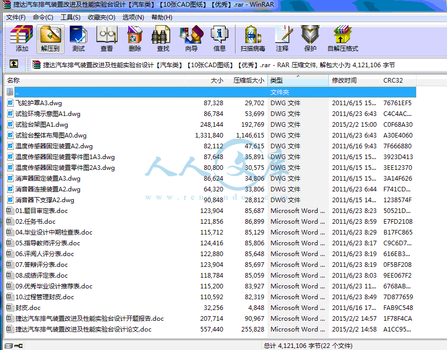
Task: Click the icon of 02.任务书.doc
Action: 10,222
